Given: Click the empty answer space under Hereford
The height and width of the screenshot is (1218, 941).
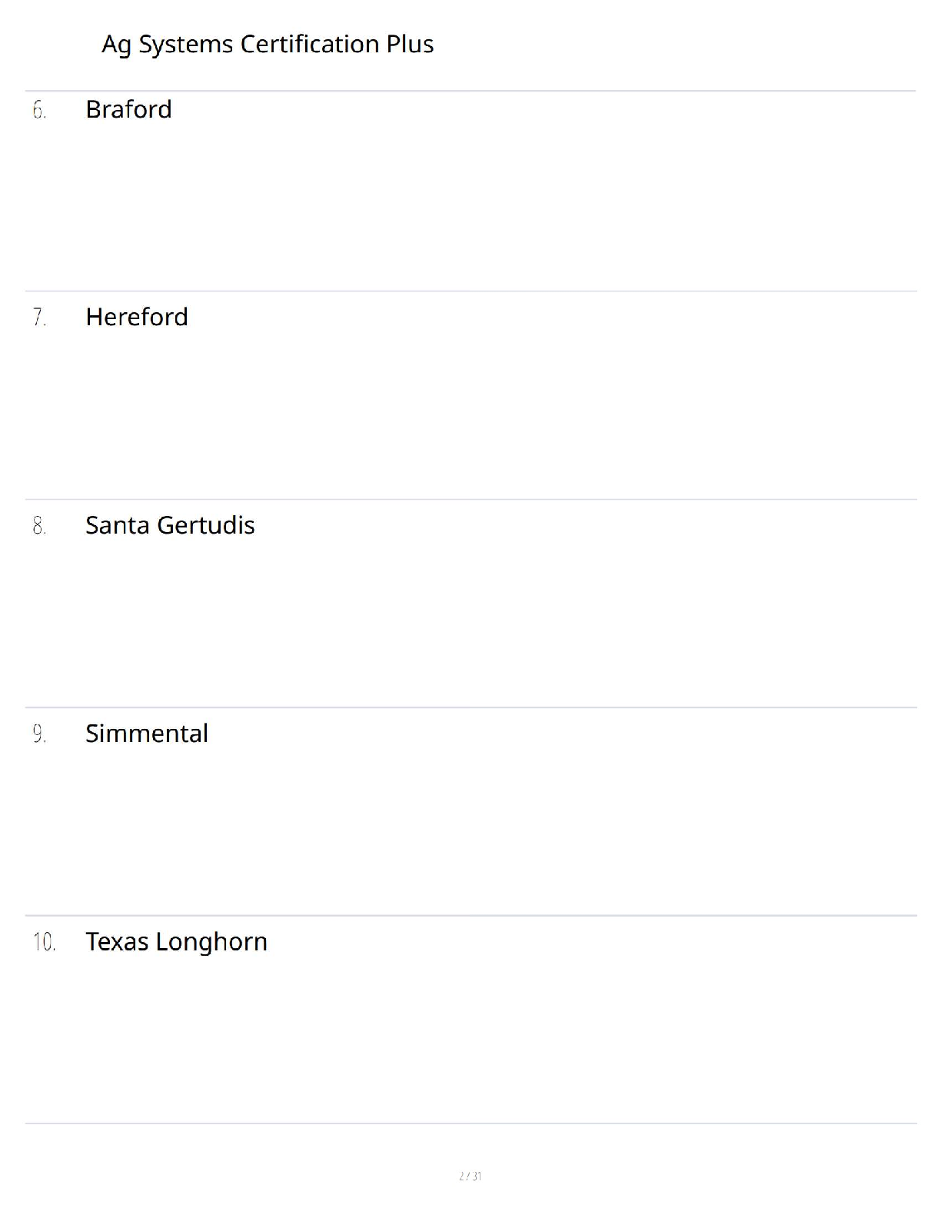Looking at the screenshot, I should click(470, 415).
